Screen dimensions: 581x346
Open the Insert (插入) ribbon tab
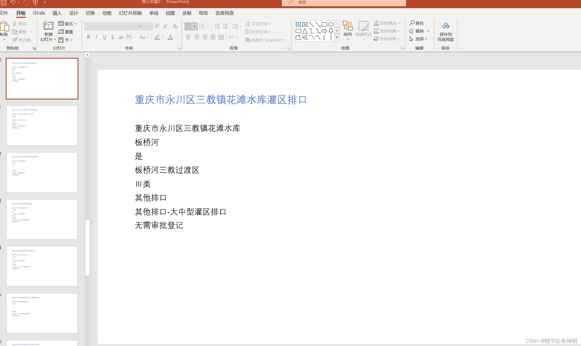(x=57, y=13)
